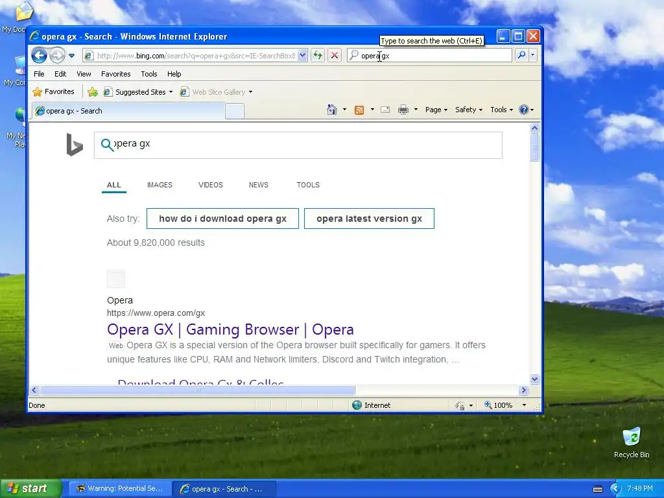Click the vertical scrollbar thumb

534,147
